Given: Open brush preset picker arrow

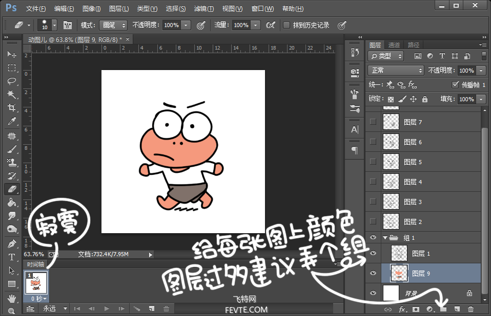Looking at the screenshot, I should coord(54,25).
